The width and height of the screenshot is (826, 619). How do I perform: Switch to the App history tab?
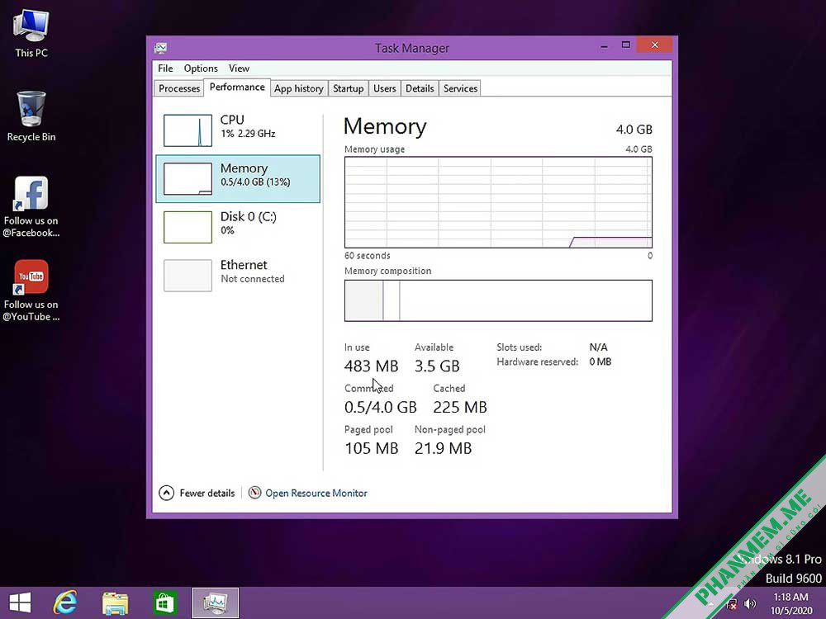(x=299, y=88)
